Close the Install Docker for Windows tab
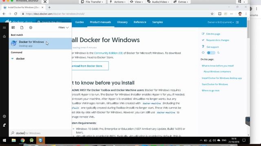Screen dimensions: 261x146 42,7
